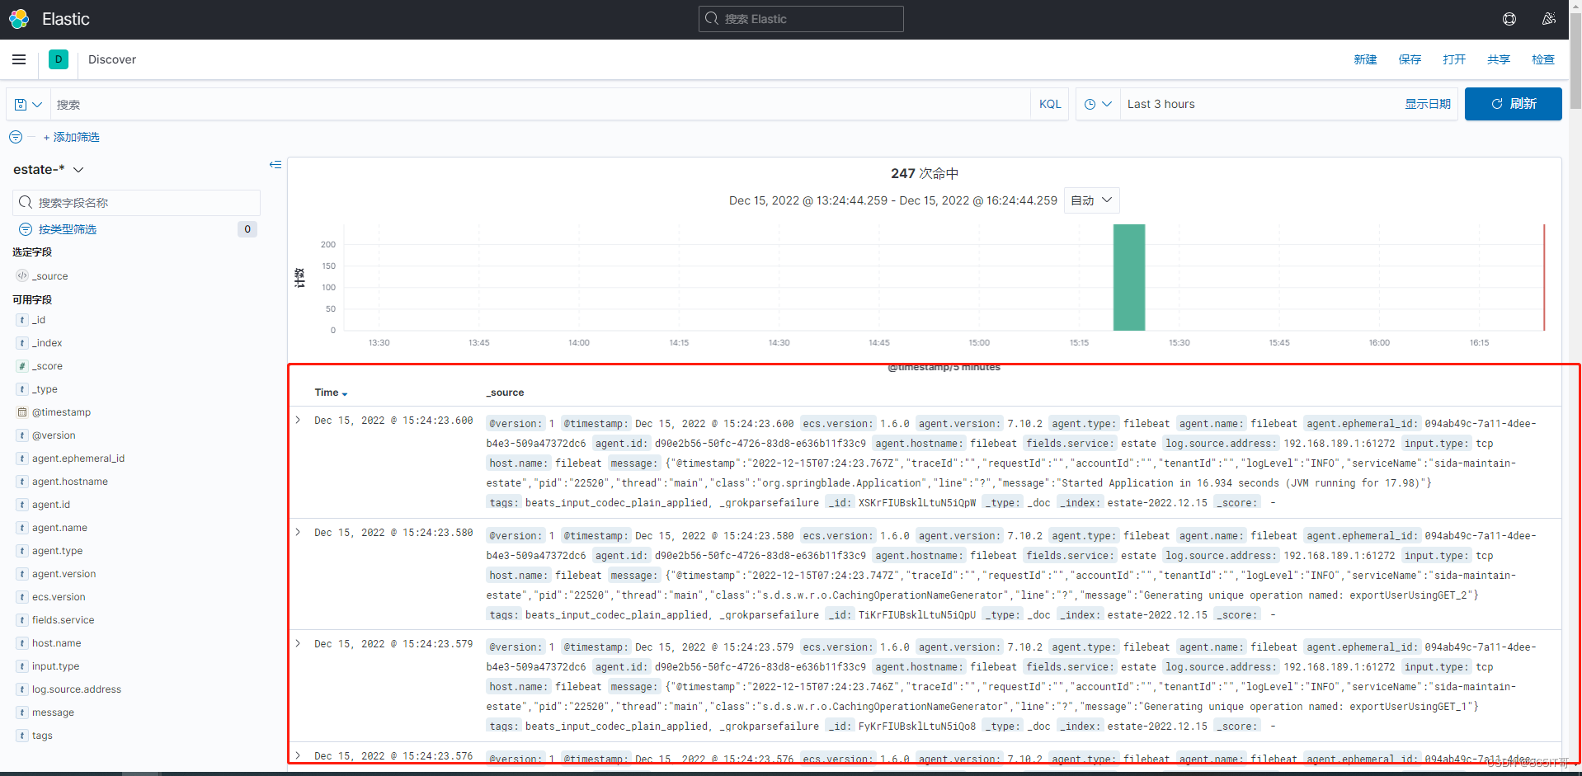Select the agent.version field
This screenshot has width=1582, height=776.
click(x=64, y=574)
